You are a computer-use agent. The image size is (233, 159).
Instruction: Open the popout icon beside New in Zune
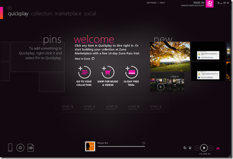click(x=93, y=58)
